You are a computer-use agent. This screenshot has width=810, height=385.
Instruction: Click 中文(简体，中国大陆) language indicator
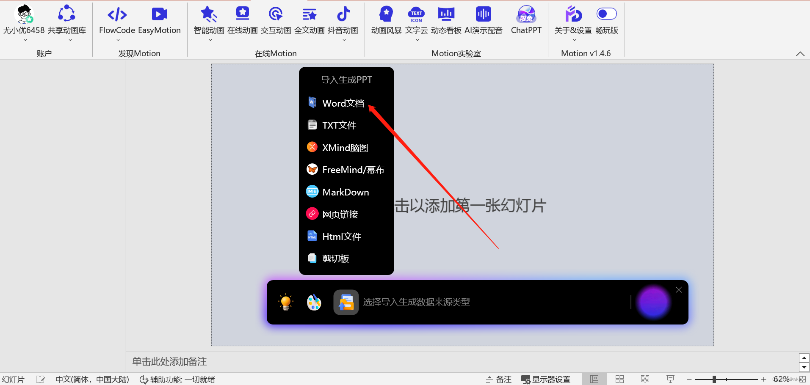point(92,379)
